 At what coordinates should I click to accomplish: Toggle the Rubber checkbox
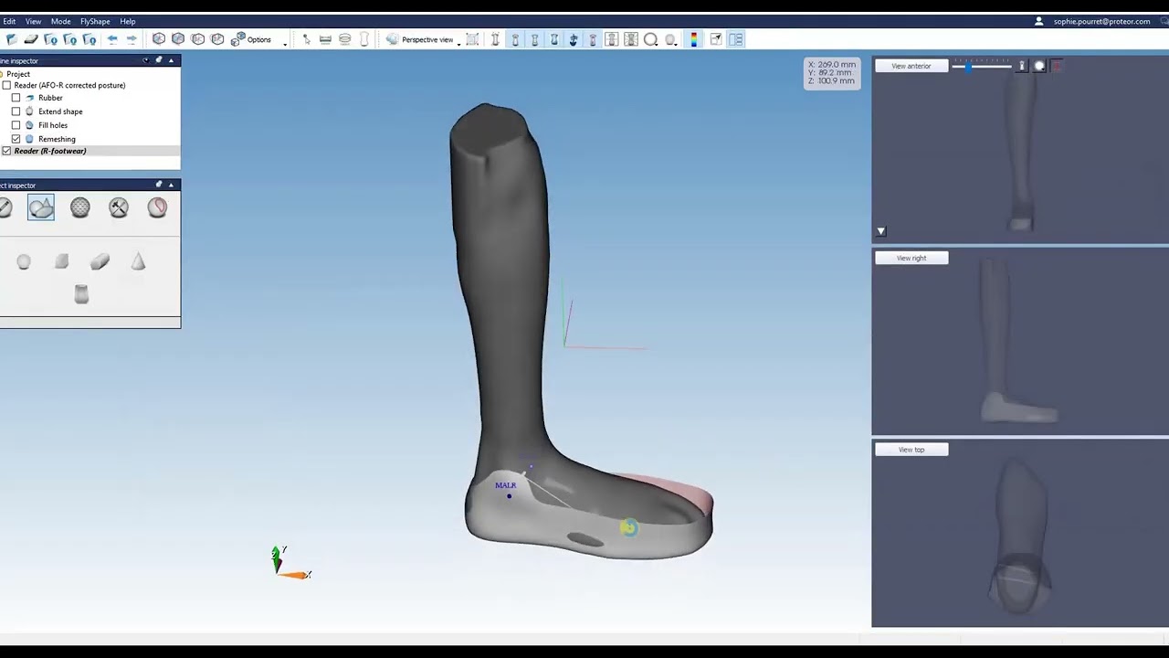(16, 98)
